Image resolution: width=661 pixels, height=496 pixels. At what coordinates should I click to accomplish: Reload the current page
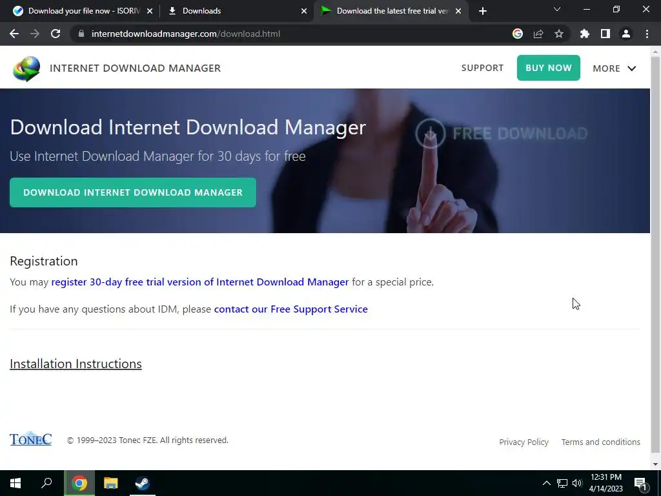(56, 34)
